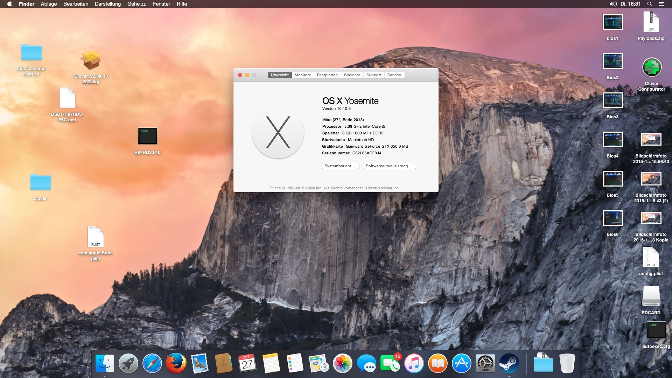Open the Lizenzvereinbarung link
This screenshot has width=672, height=378.
pos(382,188)
